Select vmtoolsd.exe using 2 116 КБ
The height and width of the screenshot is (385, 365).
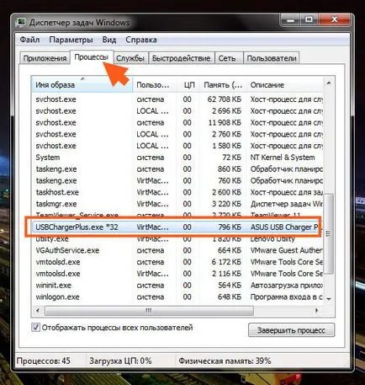(x=177, y=274)
